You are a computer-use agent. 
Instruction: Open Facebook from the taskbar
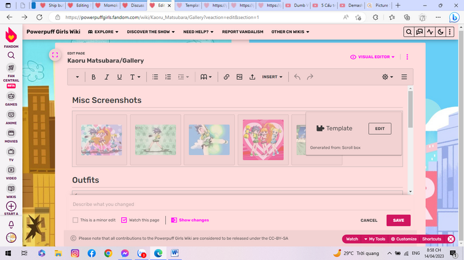(x=92, y=253)
